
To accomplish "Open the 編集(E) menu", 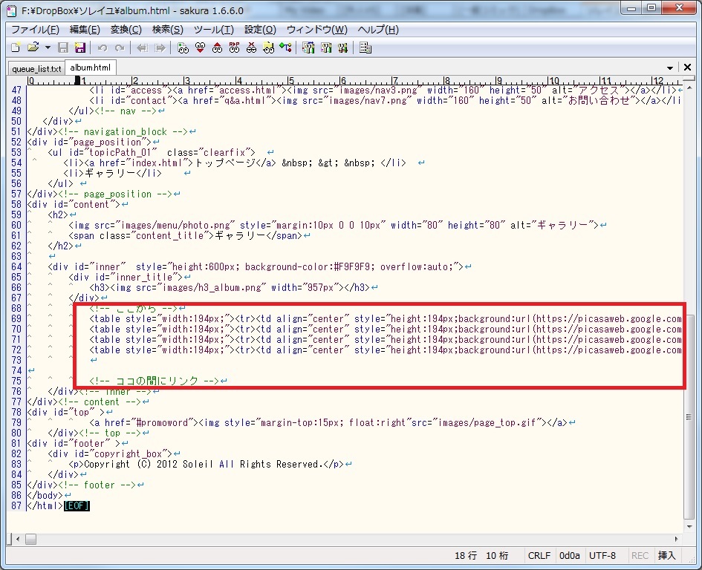I will coord(85,30).
